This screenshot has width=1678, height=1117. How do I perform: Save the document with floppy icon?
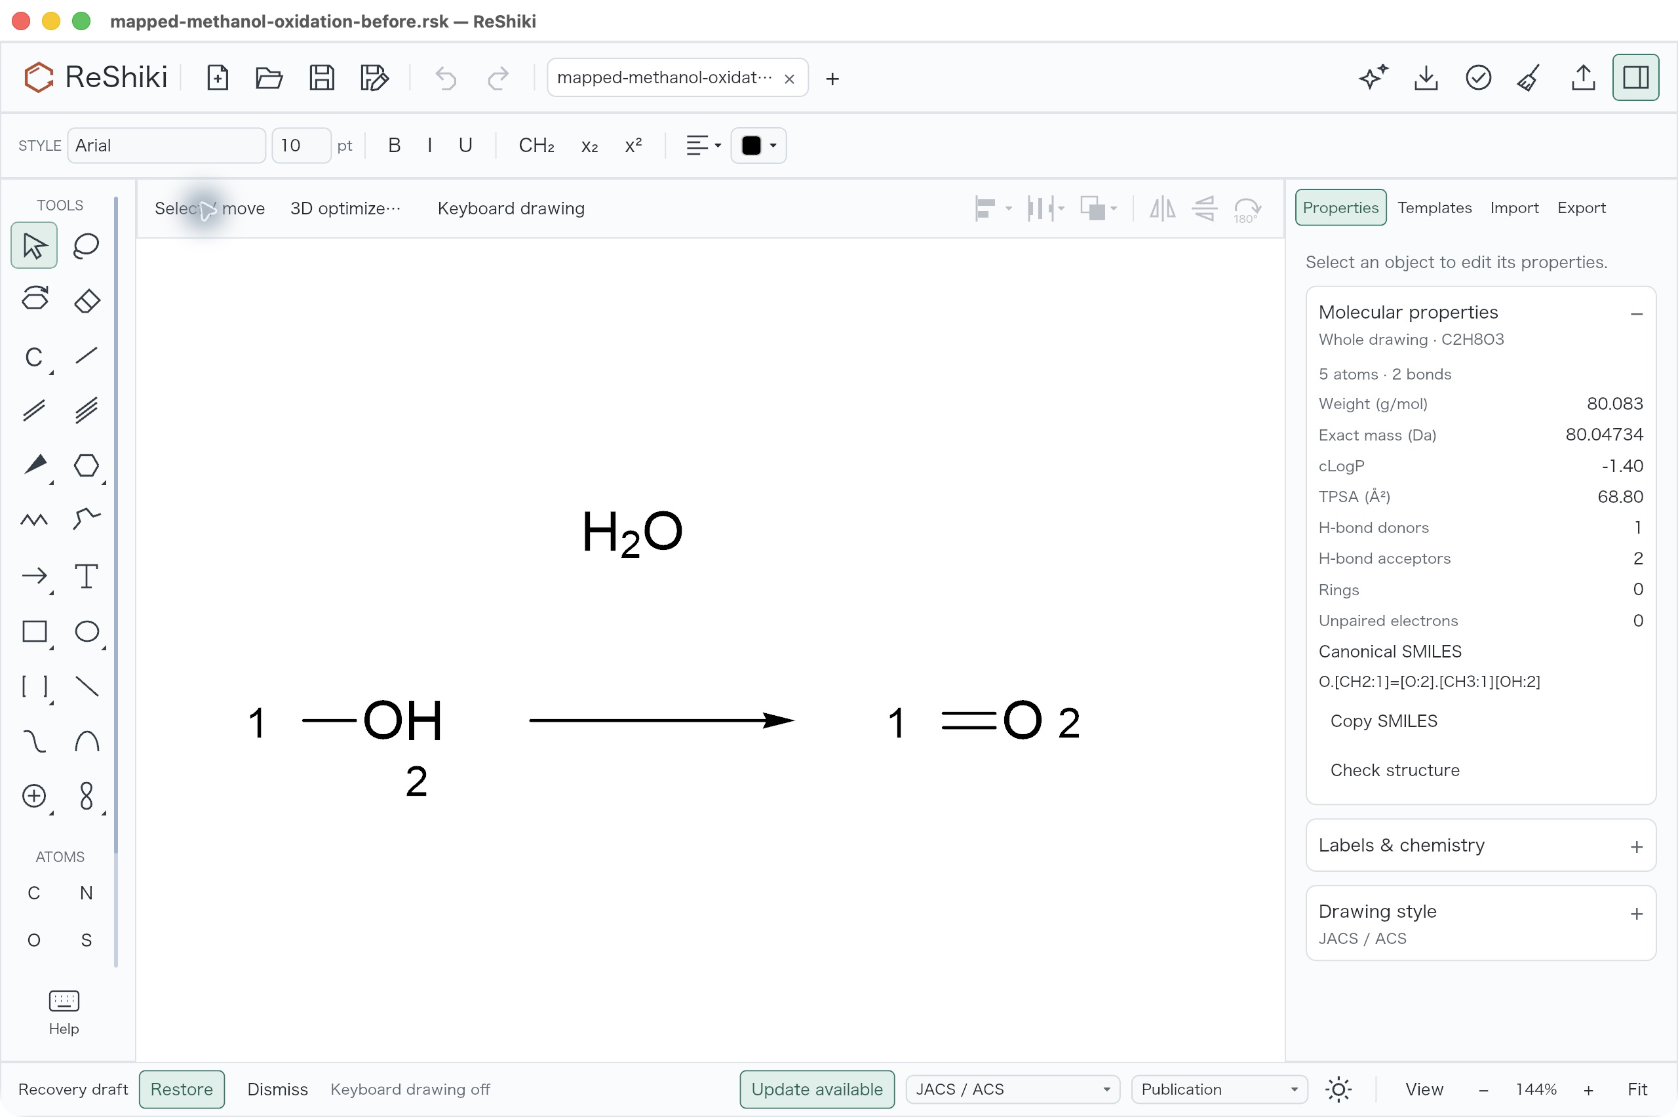coord(322,77)
